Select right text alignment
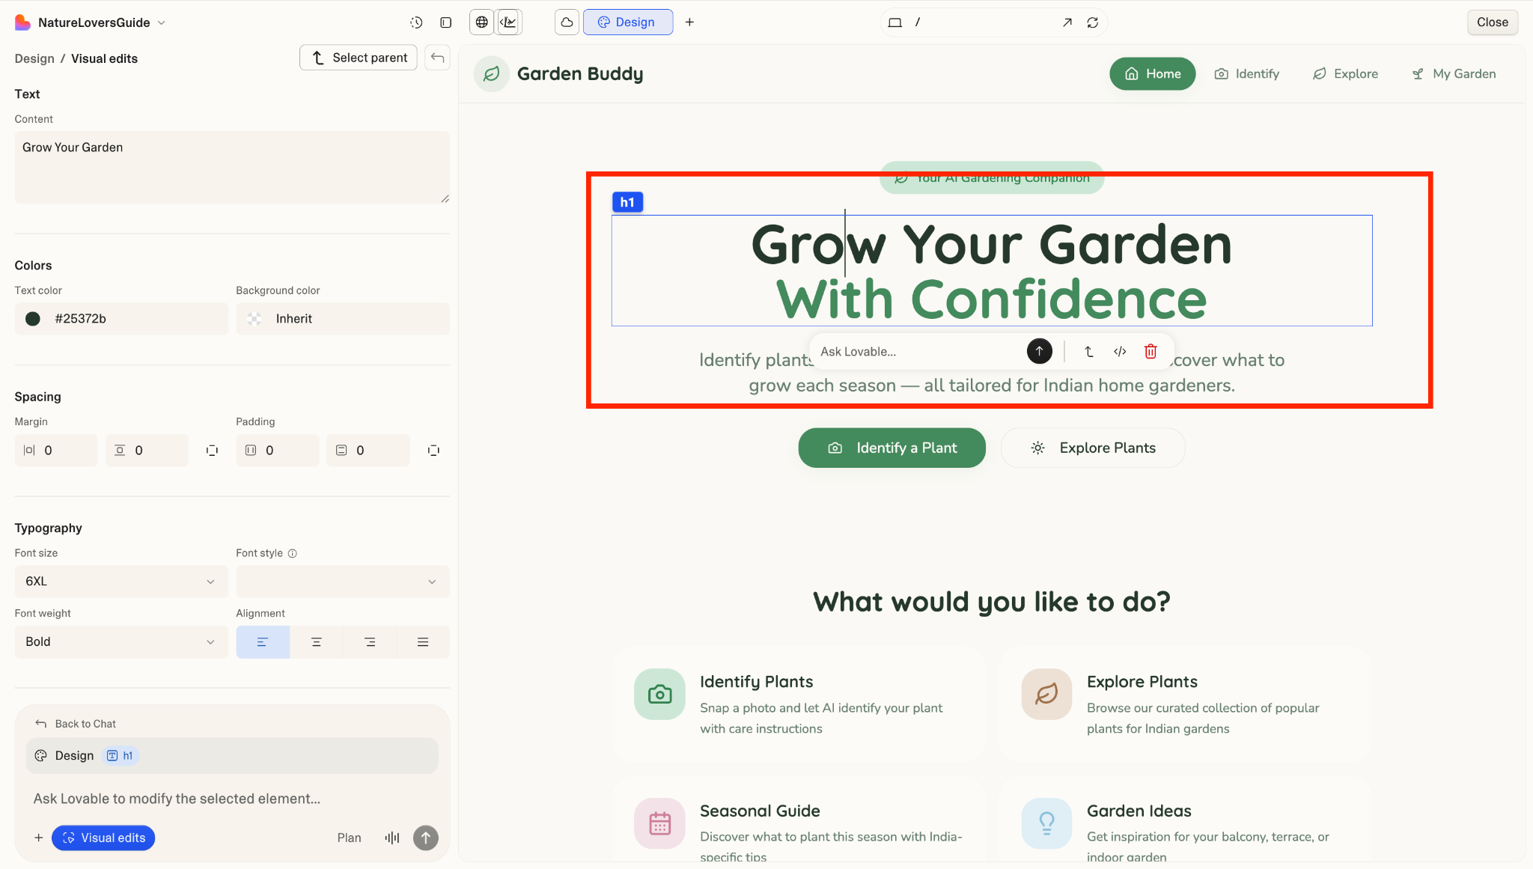This screenshot has height=869, width=1533. (x=370, y=642)
